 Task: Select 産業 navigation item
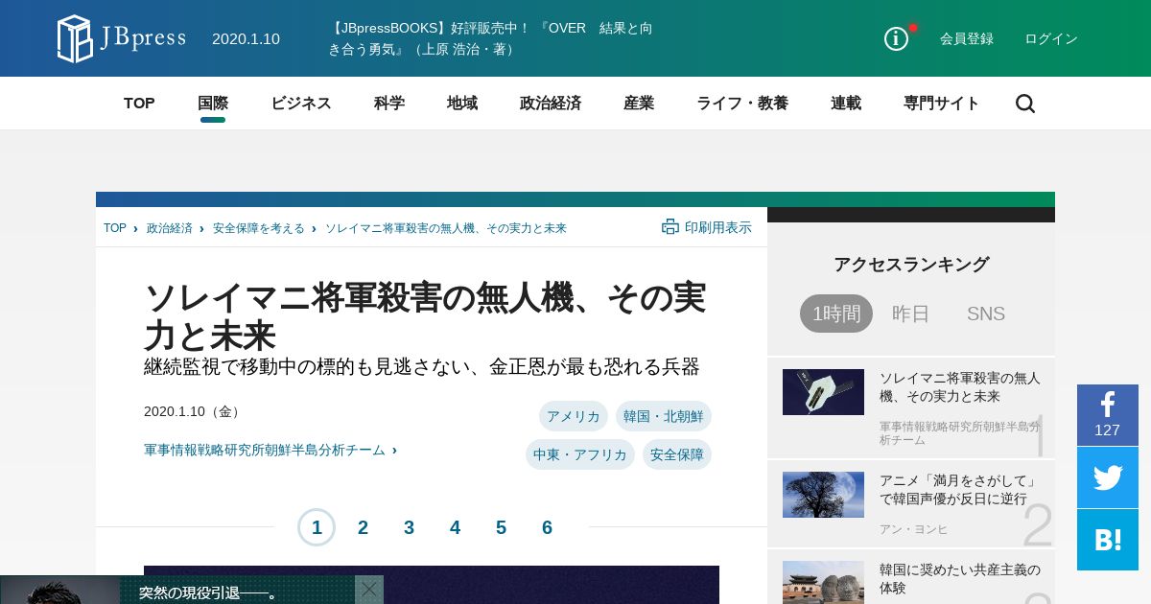point(639,104)
